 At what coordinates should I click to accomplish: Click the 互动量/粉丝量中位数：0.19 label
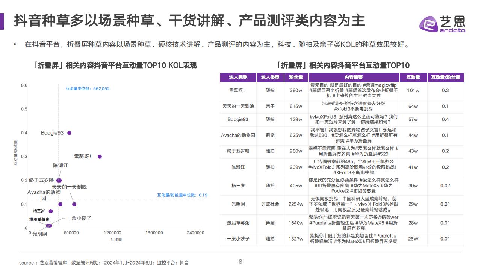coord(182,195)
